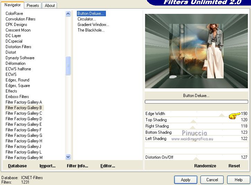Viewport: 251px width, 185px height.
Task: Click the Apply button
Action: 186,180
